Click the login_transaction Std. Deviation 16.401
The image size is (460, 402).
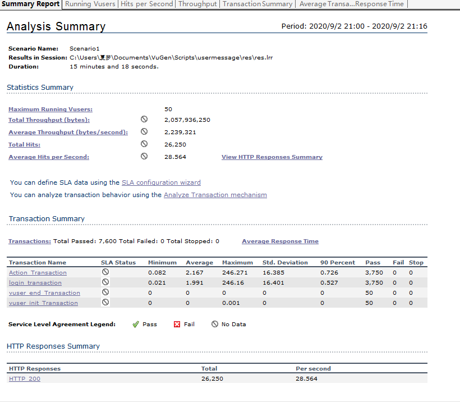tap(273, 282)
